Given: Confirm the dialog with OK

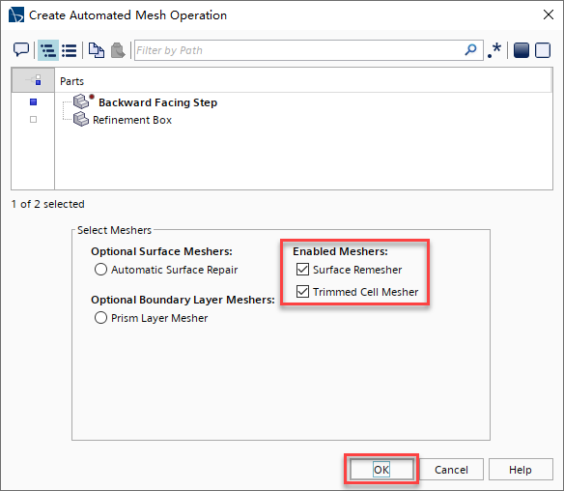Looking at the screenshot, I should pos(381,470).
